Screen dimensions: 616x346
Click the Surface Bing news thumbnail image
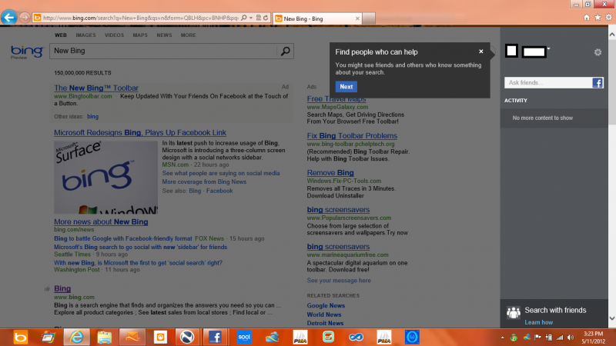(x=105, y=178)
